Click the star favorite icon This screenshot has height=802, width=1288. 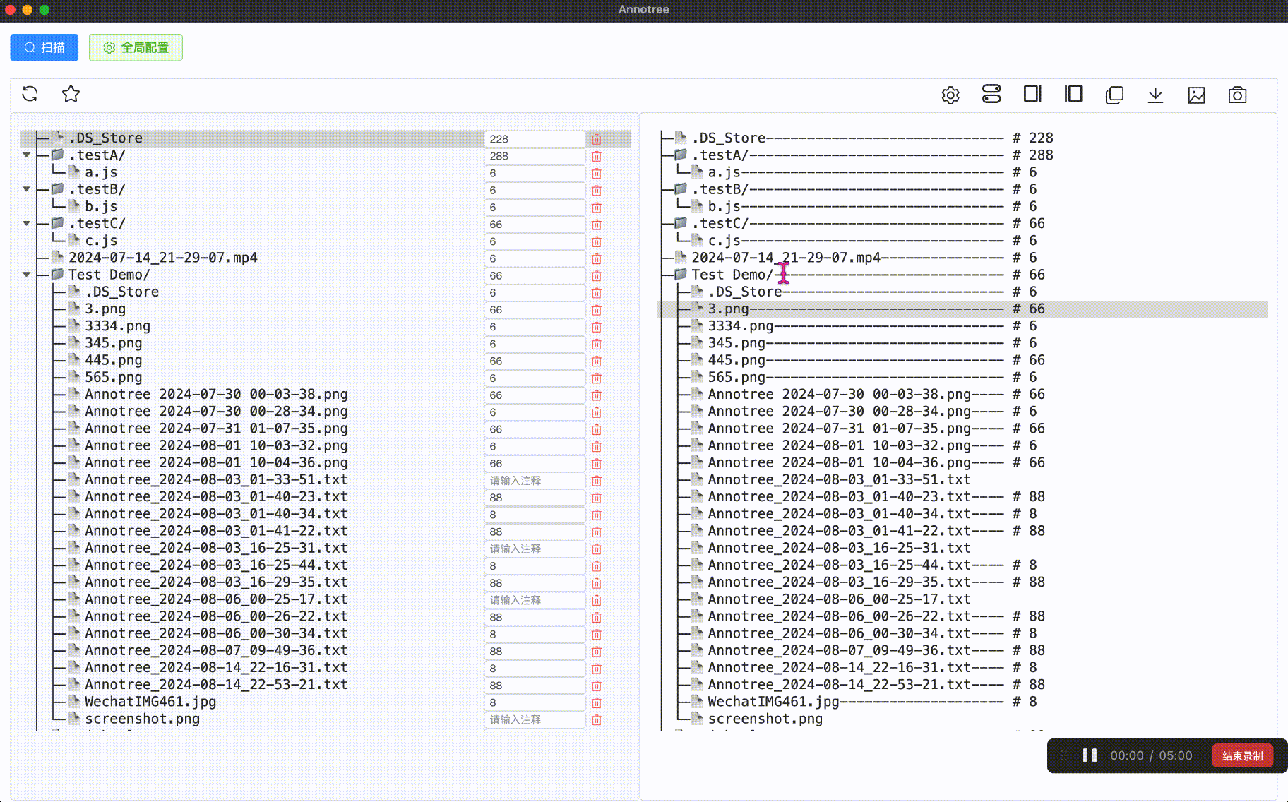click(71, 94)
